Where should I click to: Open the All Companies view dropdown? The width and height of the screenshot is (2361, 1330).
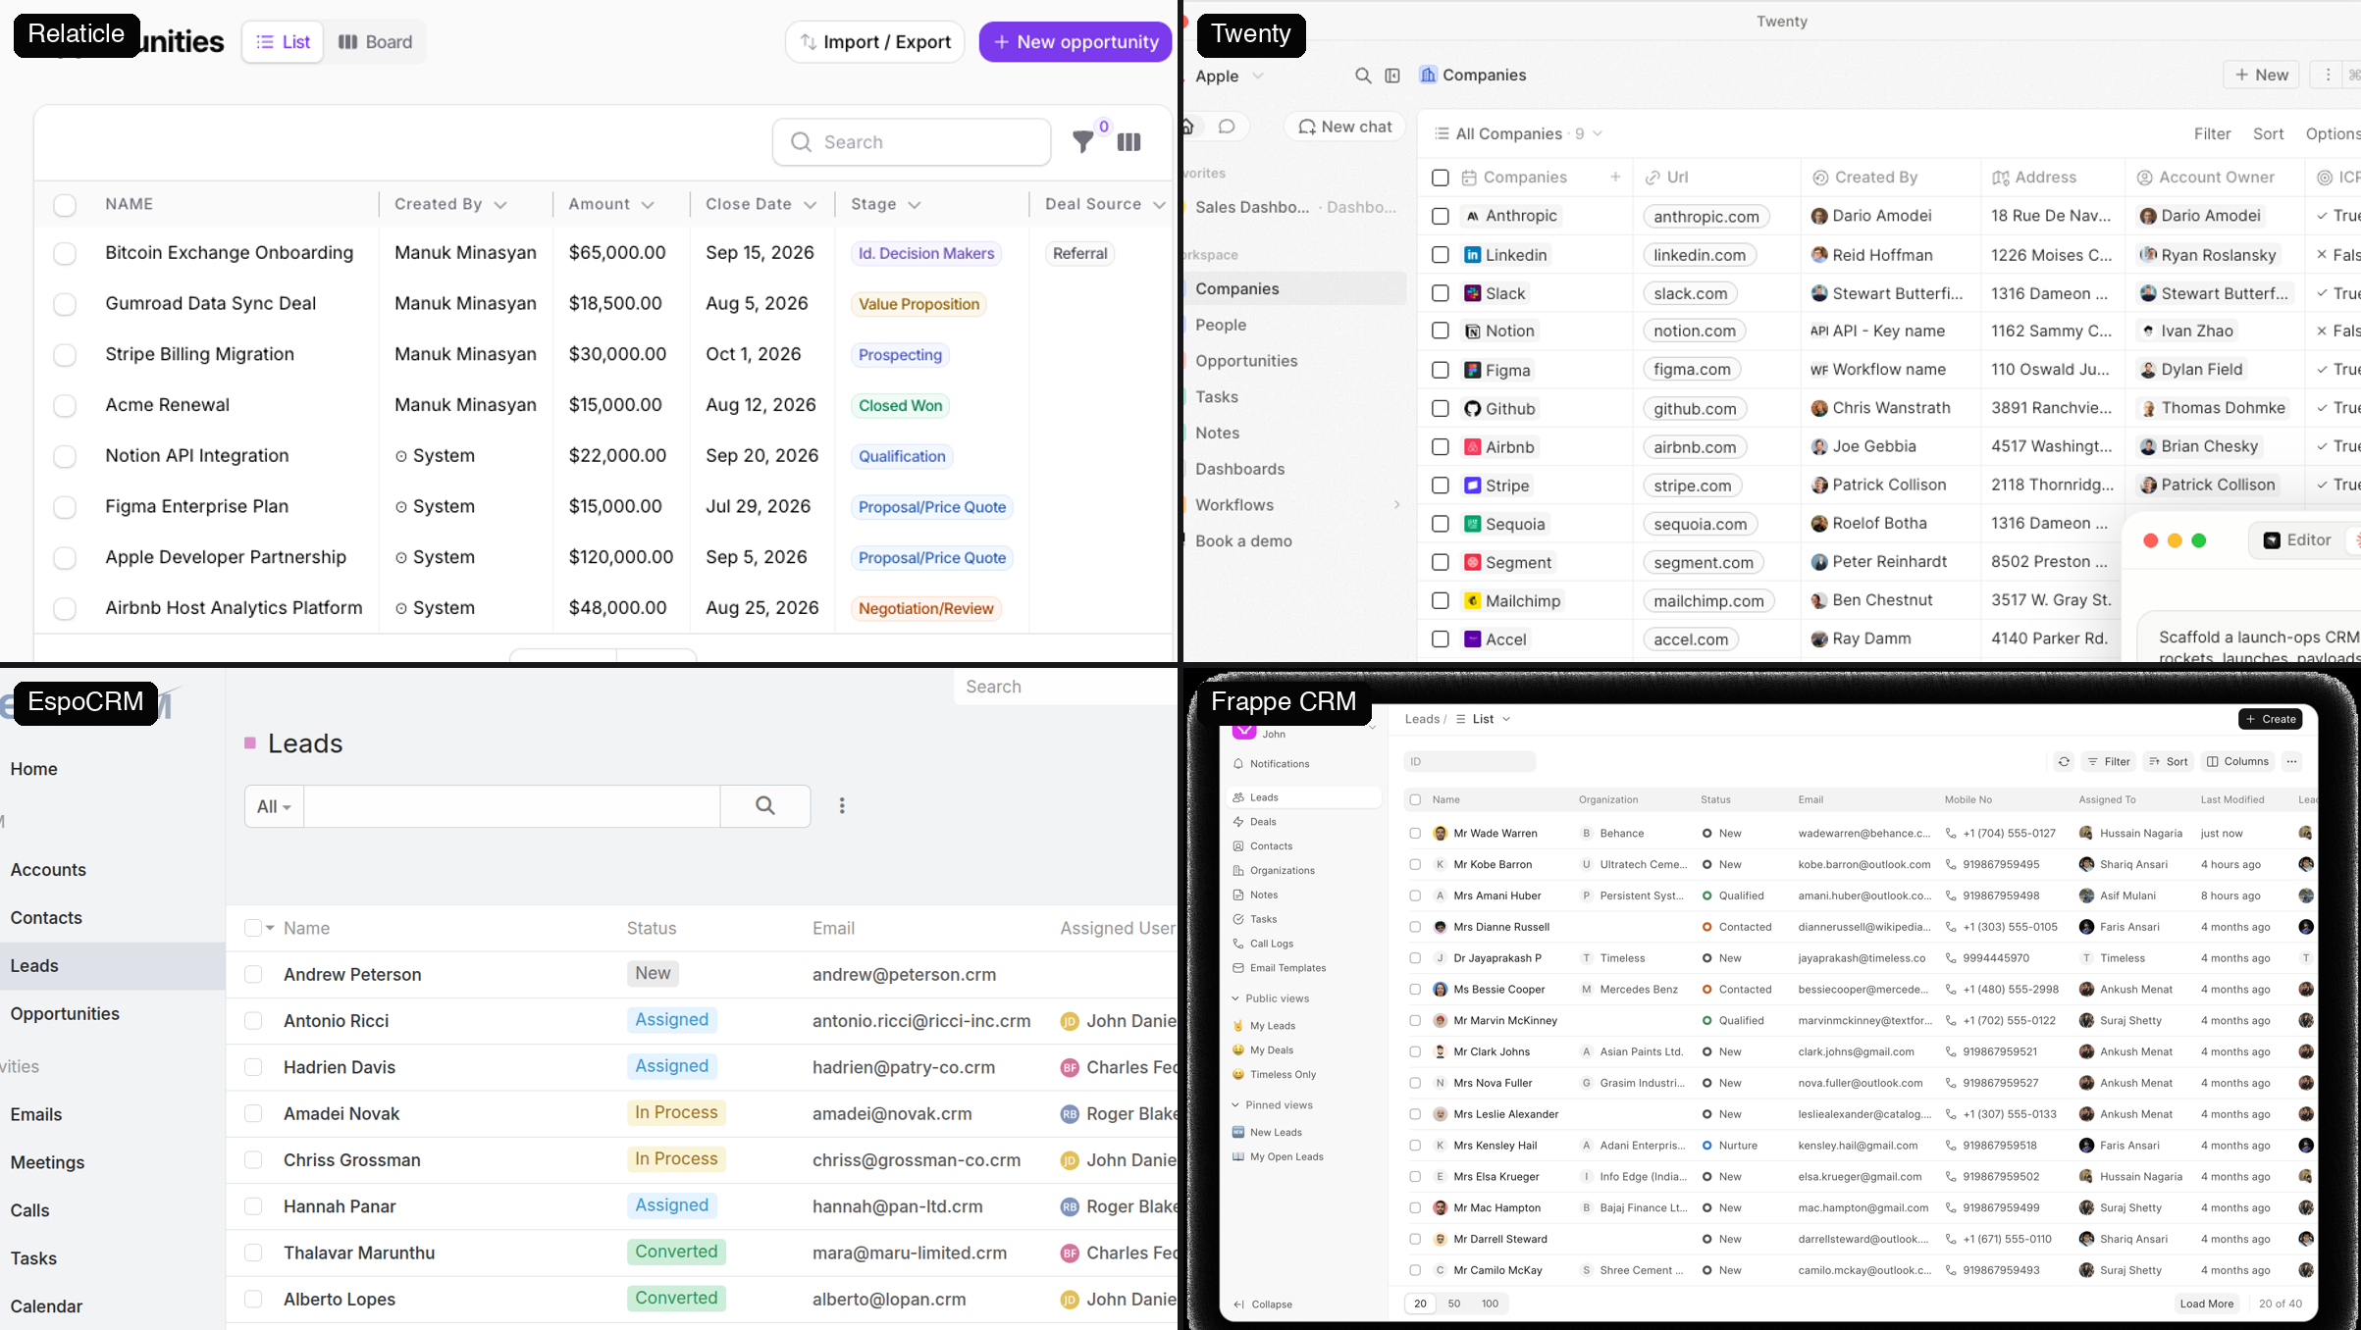[x=1518, y=134]
